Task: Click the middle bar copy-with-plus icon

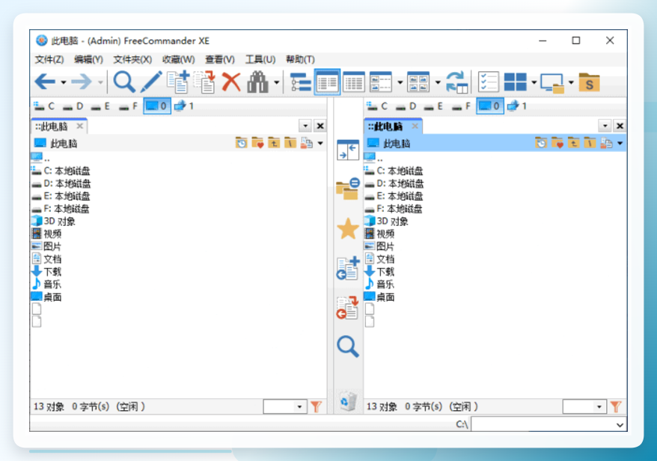Action: (348, 268)
